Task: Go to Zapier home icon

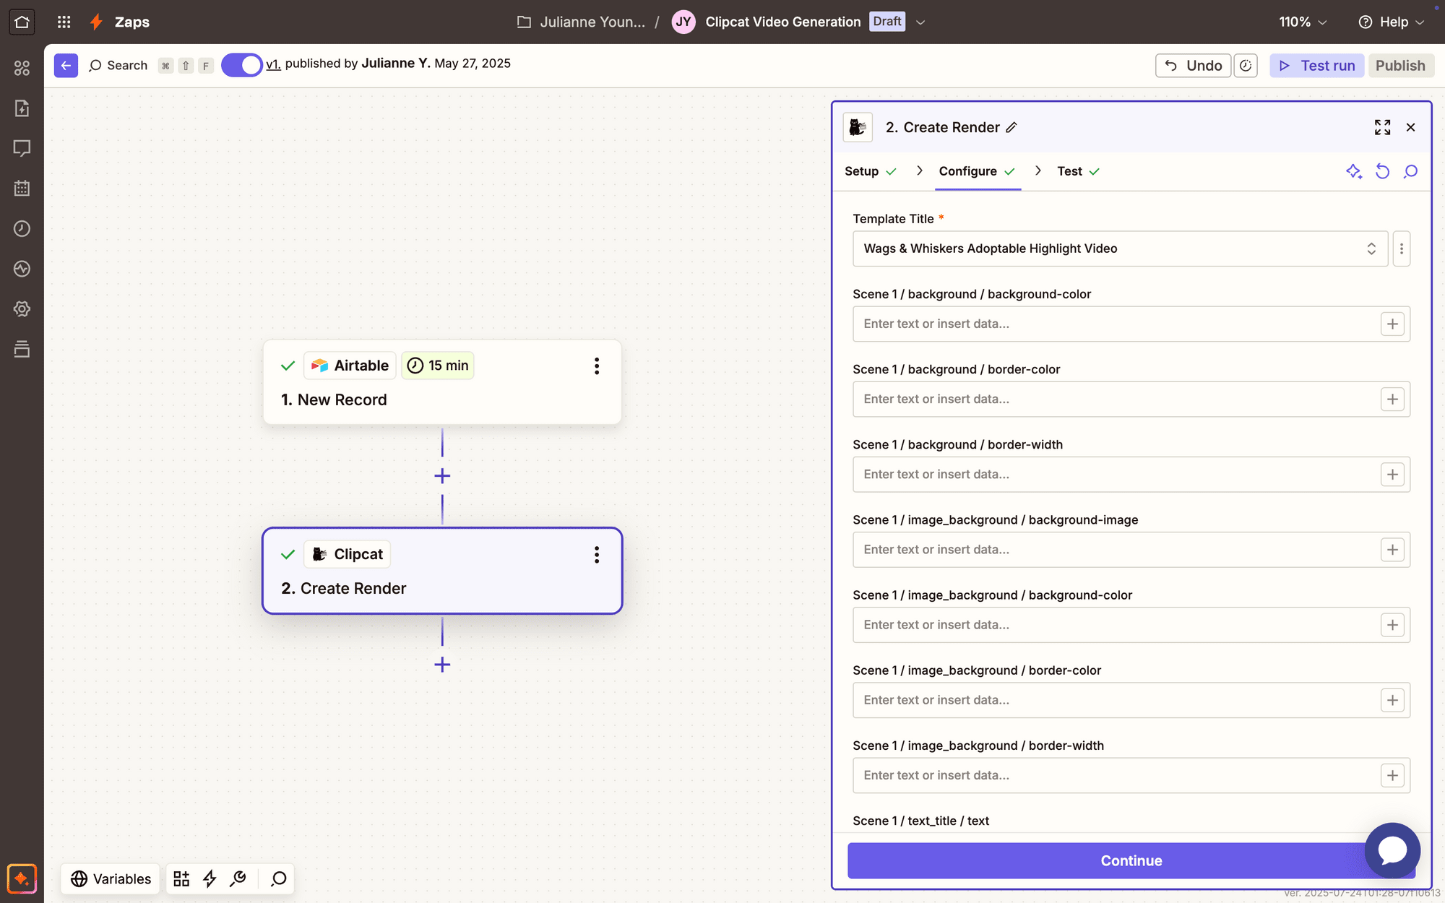Action: pyautogui.click(x=22, y=22)
